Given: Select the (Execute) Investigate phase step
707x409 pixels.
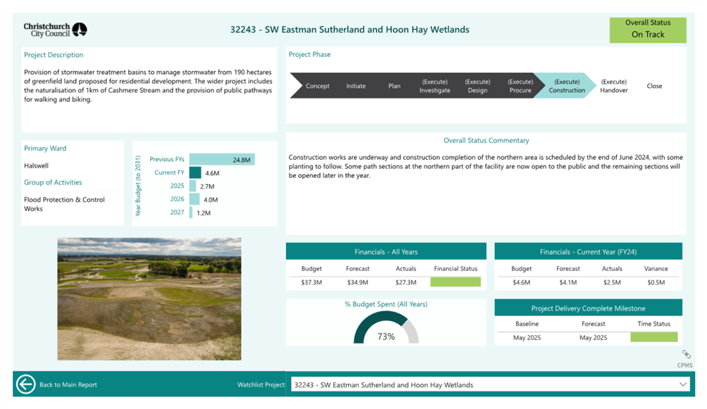Looking at the screenshot, I should (435, 86).
